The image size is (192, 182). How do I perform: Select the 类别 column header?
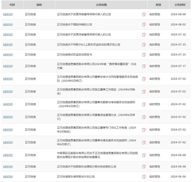pyautogui.click(x=158, y=5)
